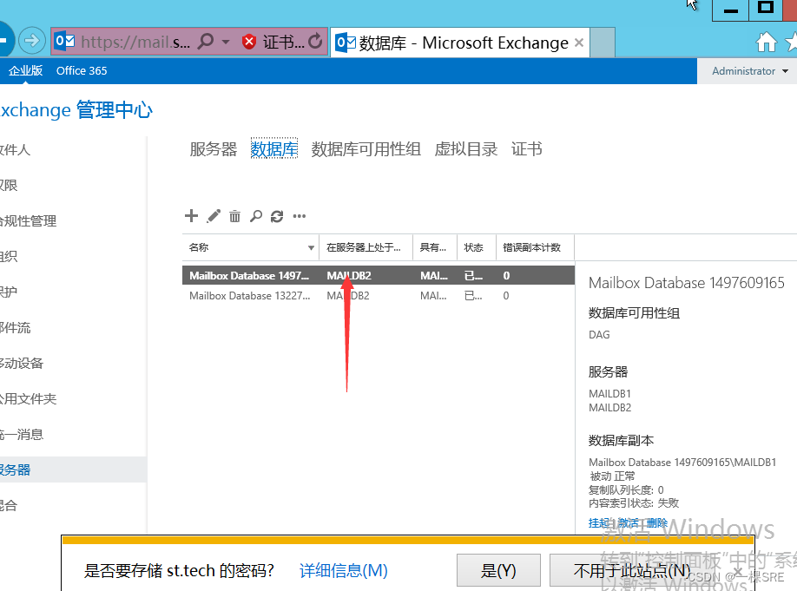Open the more options ellipsis icon
This screenshot has height=591, width=797.
tap(299, 215)
